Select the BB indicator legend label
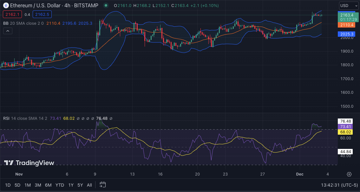Screen dimensions: 360x192 coord(6,23)
